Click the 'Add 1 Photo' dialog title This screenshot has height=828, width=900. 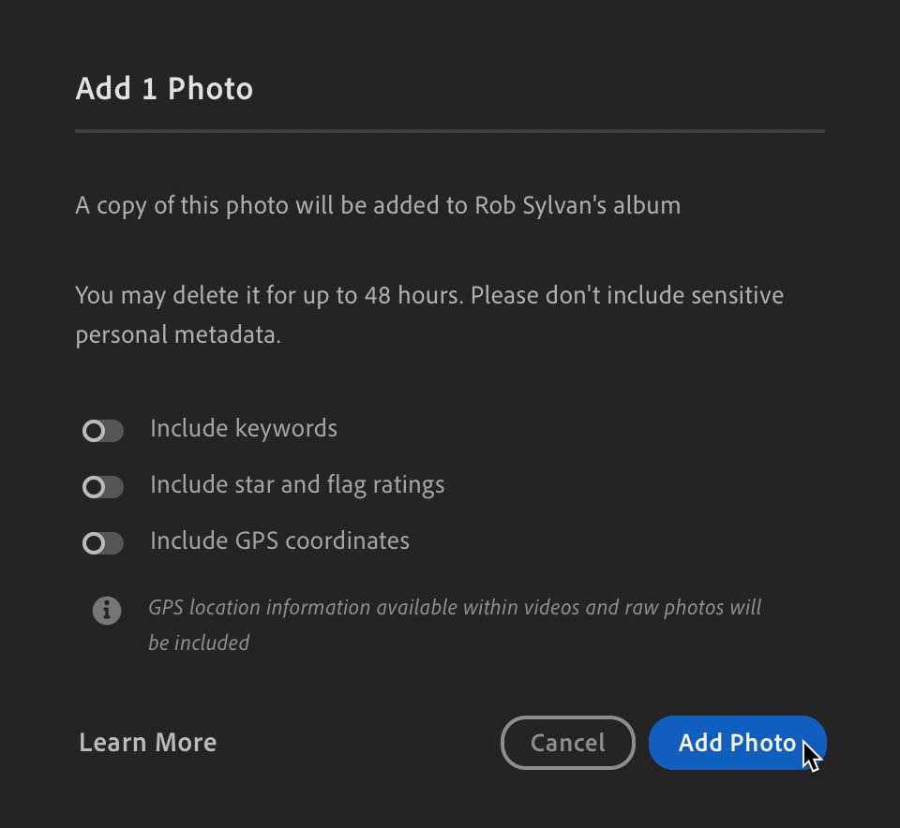[x=164, y=89]
